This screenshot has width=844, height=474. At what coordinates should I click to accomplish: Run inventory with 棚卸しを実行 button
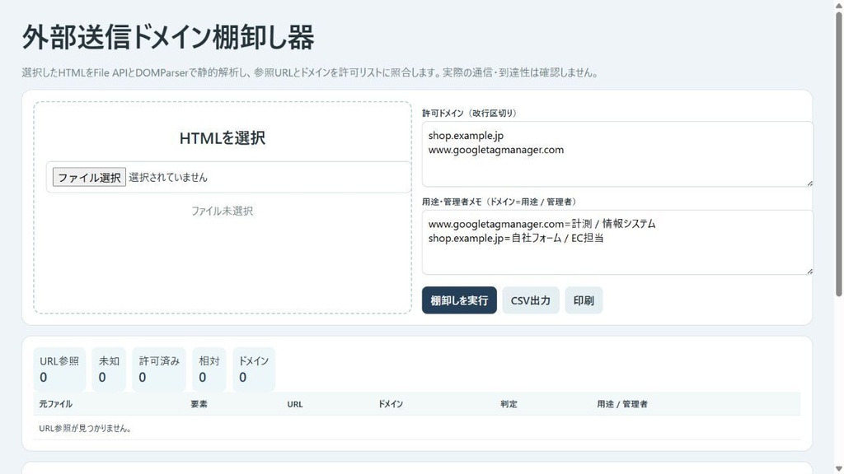459,300
